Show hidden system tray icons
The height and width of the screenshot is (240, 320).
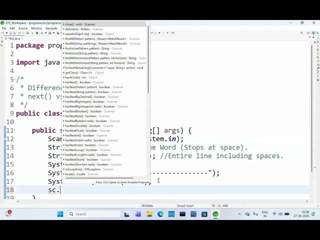(x=239, y=214)
